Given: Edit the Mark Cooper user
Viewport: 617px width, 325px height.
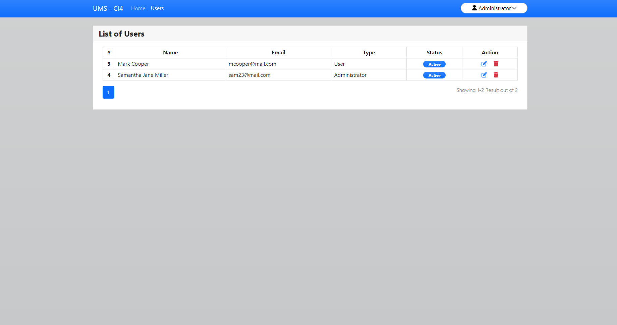Looking at the screenshot, I should pyautogui.click(x=484, y=64).
